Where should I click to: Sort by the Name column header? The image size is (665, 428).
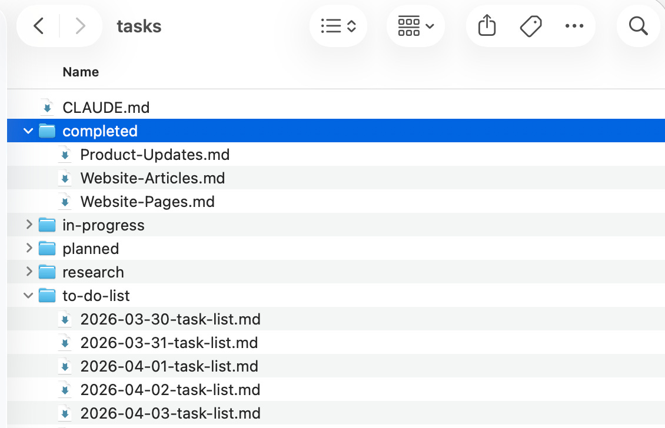tap(81, 72)
